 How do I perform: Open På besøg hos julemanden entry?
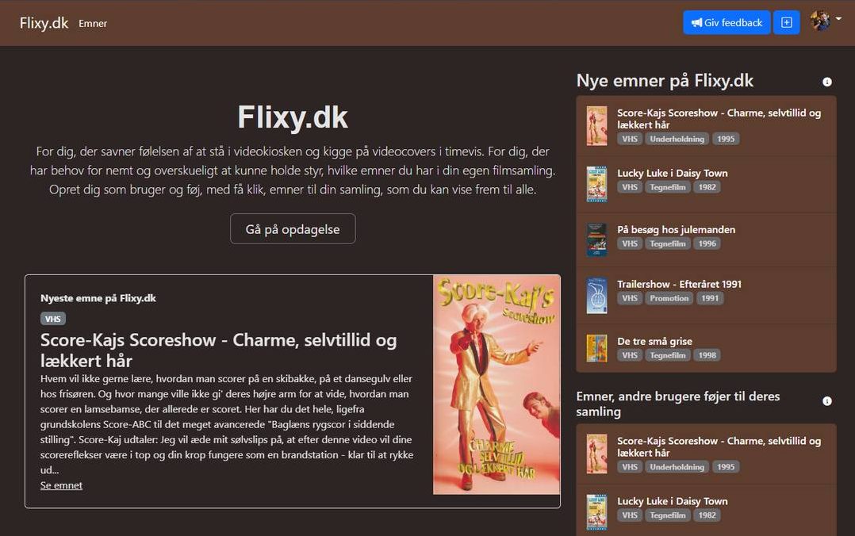[x=676, y=230]
